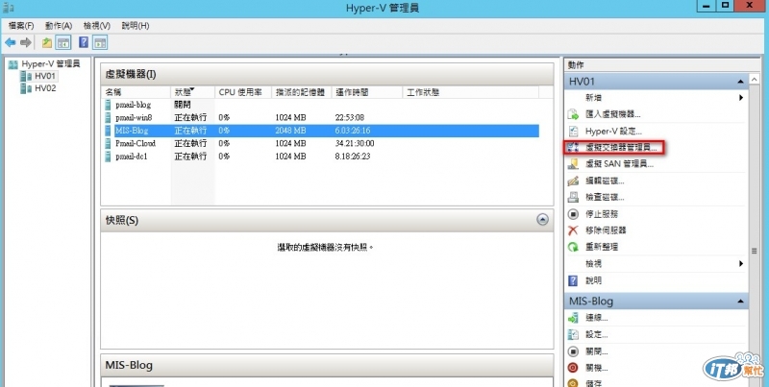
Task: Click the actions pane vertical scrollbar thumb
Action: (755, 251)
